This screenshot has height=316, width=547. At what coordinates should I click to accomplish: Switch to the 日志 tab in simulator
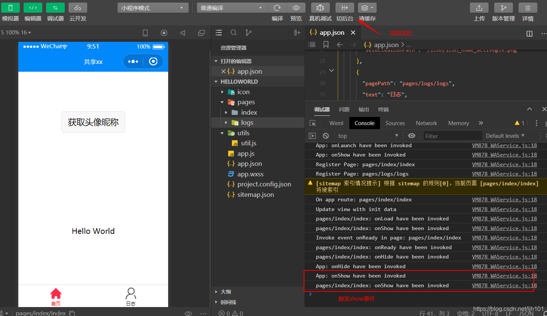(131, 297)
